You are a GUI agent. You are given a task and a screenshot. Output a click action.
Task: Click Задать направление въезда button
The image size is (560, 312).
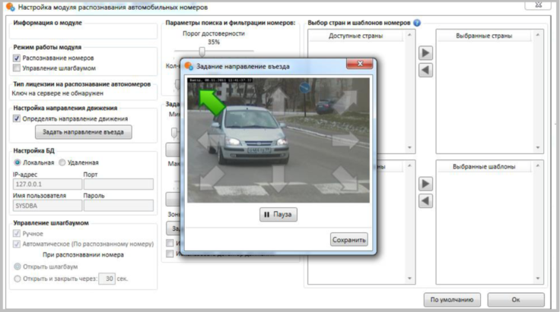pyautogui.click(x=83, y=132)
